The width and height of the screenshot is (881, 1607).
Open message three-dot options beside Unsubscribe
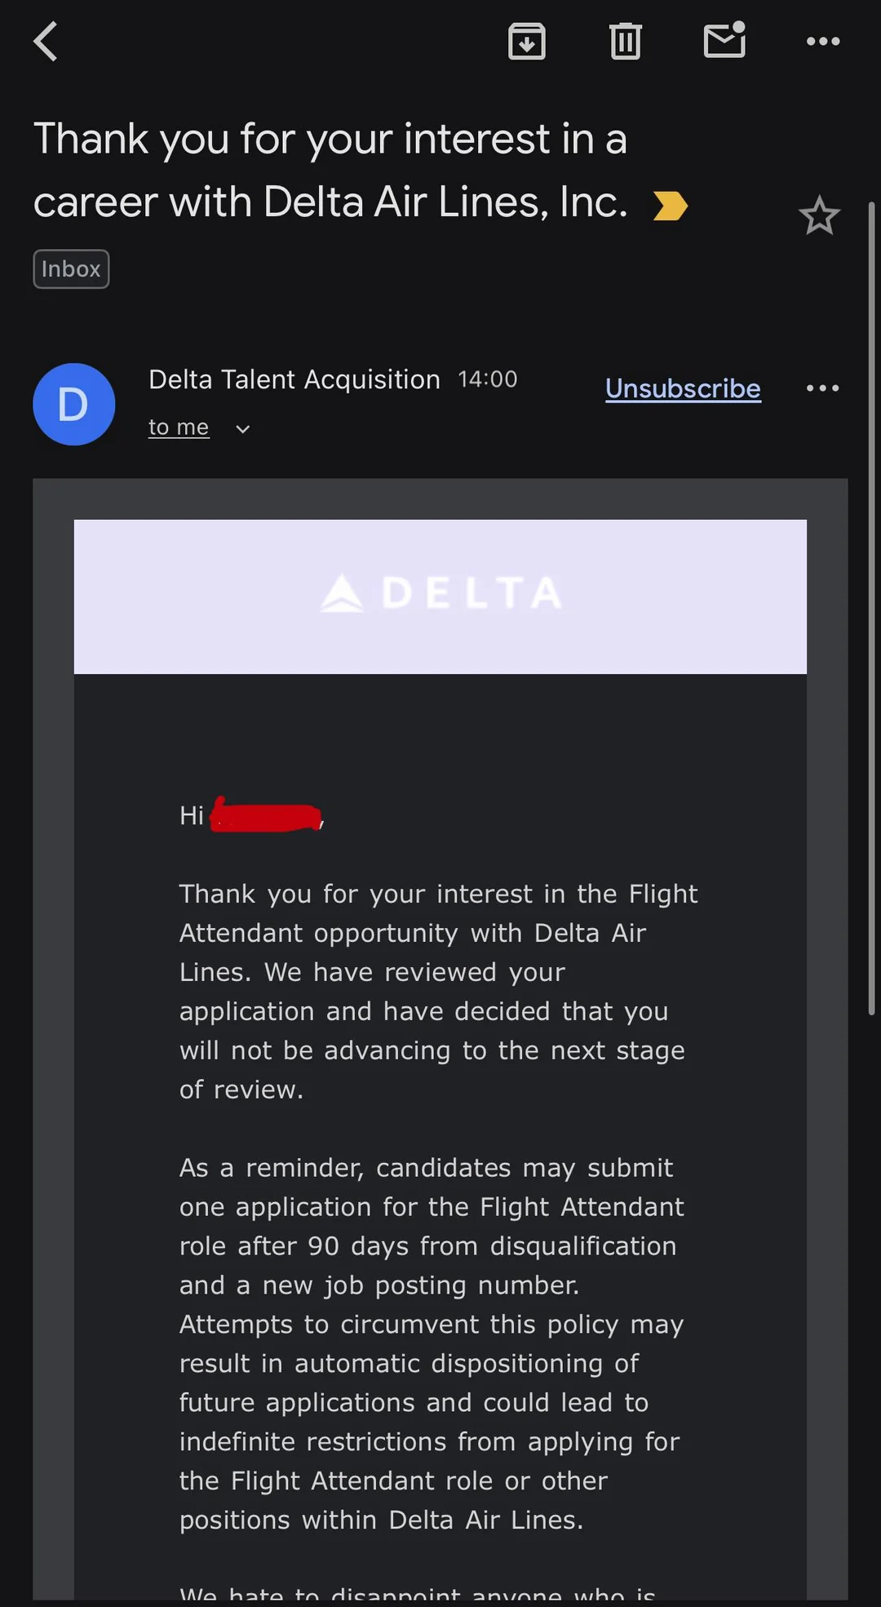[x=822, y=388]
